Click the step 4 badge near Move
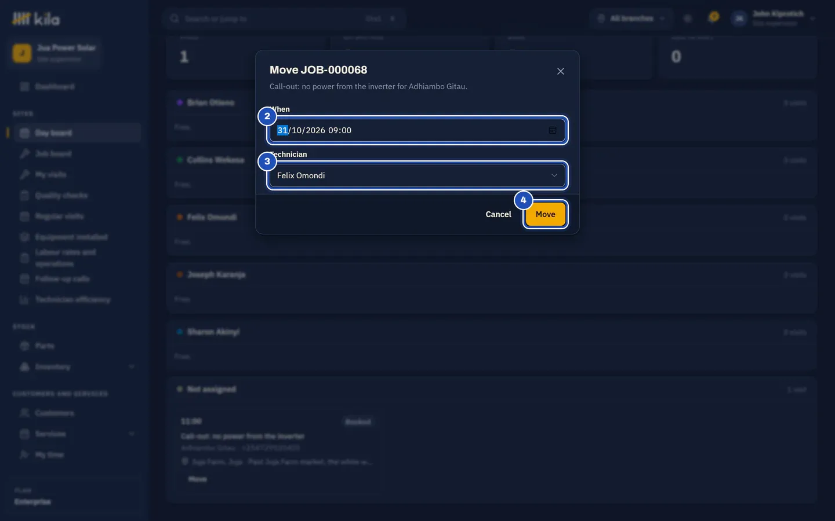The width and height of the screenshot is (835, 521). tap(523, 200)
